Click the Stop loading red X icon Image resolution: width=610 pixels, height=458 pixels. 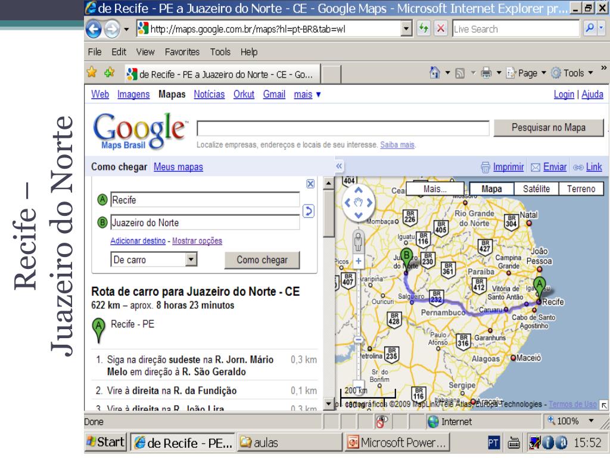pyautogui.click(x=441, y=29)
